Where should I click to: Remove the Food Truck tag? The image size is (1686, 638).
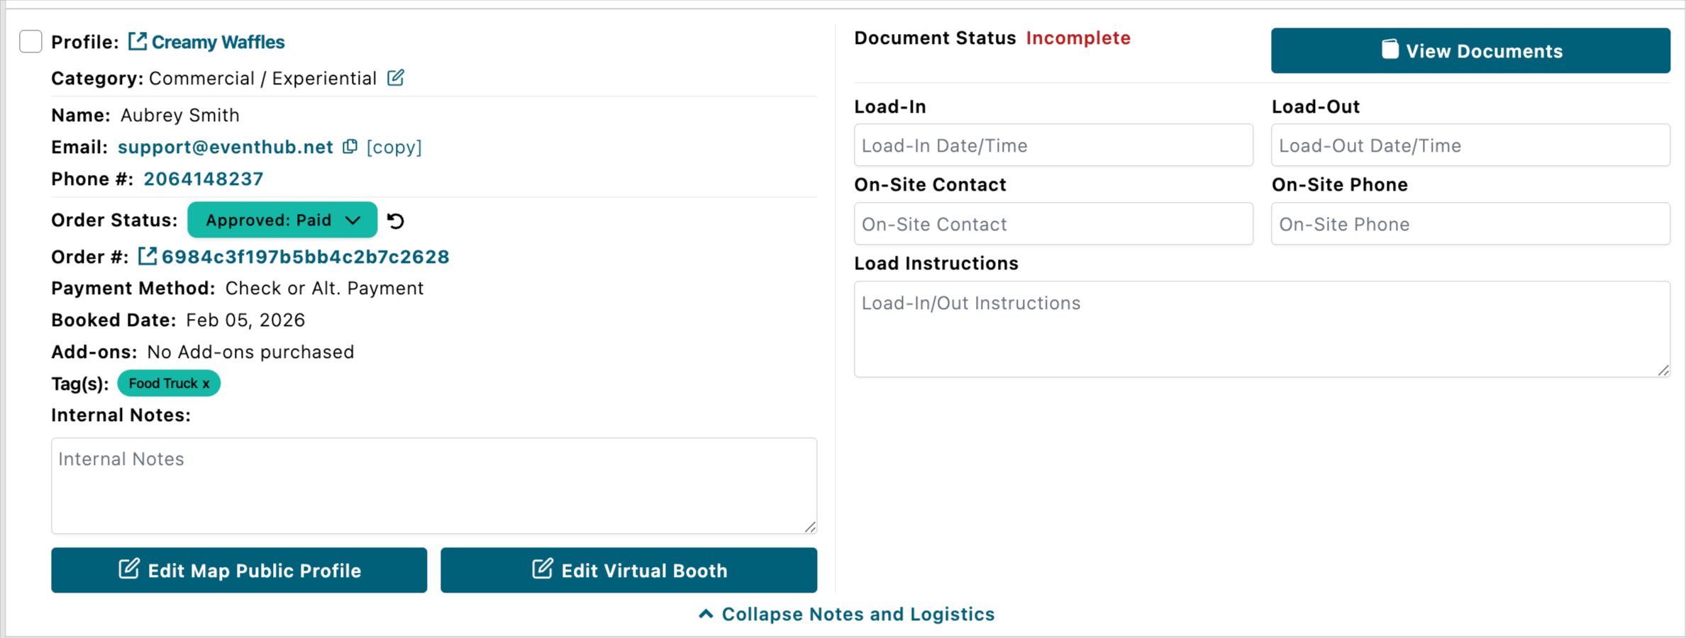[x=206, y=384]
